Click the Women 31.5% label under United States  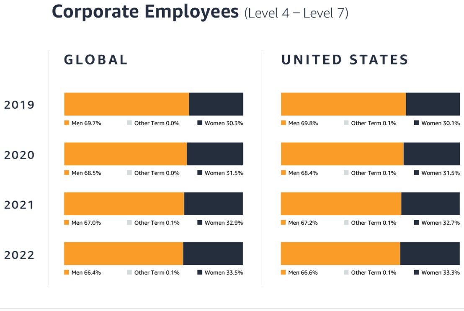click(441, 173)
